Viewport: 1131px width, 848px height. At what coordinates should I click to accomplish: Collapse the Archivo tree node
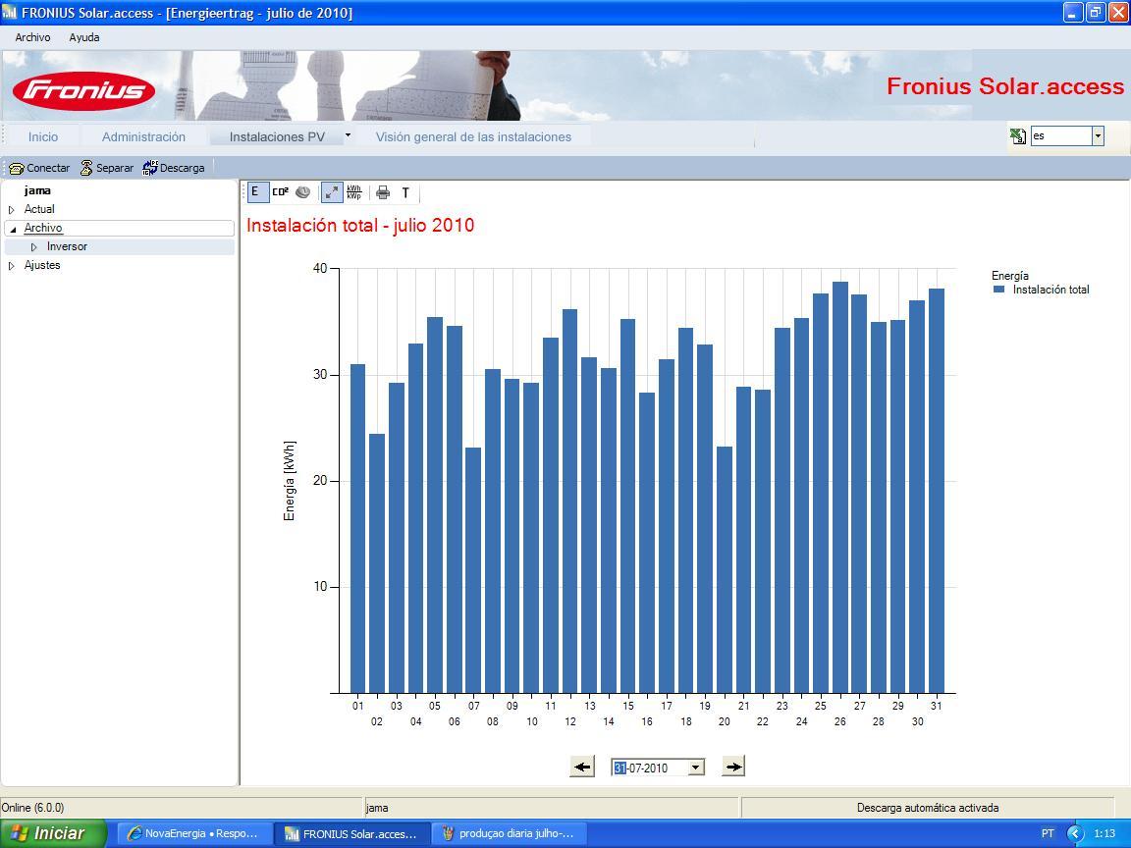pyautogui.click(x=12, y=229)
